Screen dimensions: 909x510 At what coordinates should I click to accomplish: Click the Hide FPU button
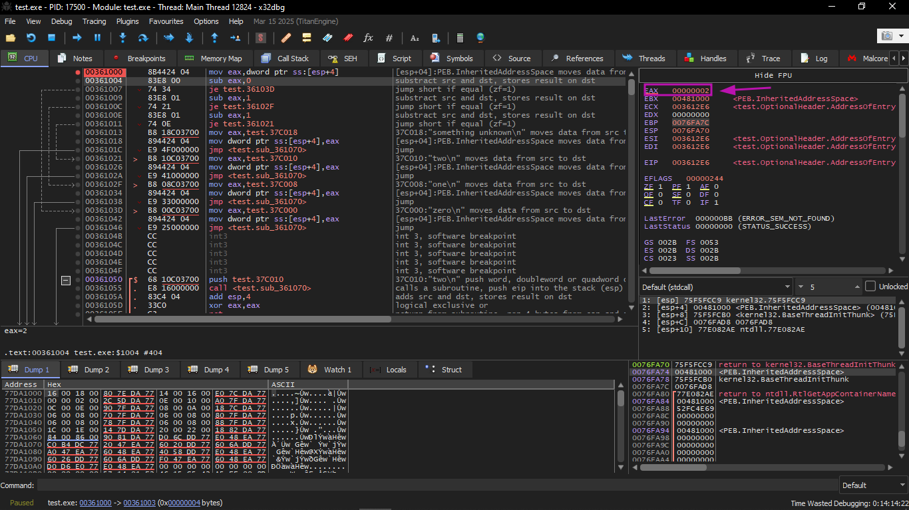(772, 75)
